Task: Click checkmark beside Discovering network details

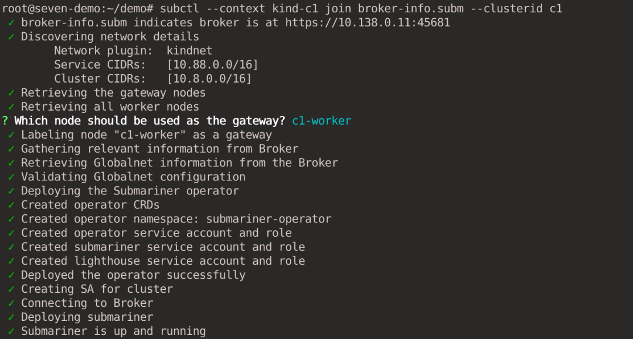Action: pos(11,37)
